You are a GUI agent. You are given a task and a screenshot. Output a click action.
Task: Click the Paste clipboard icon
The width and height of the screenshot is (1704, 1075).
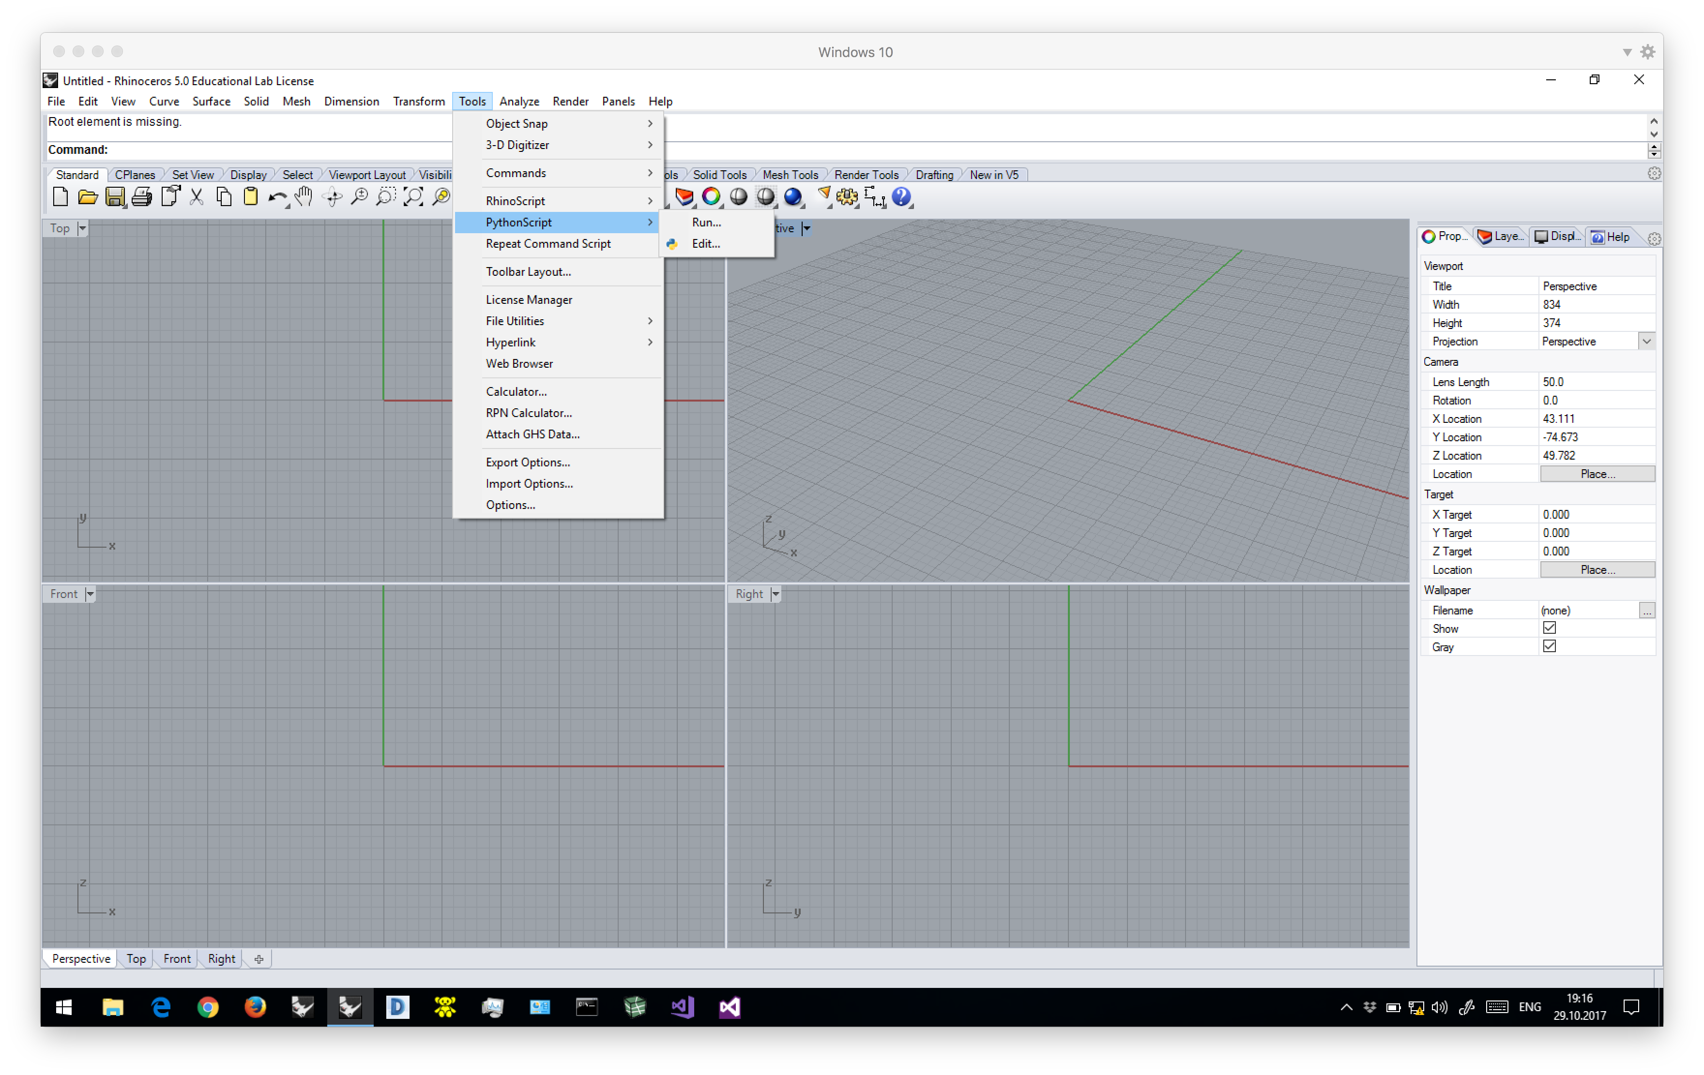(250, 197)
